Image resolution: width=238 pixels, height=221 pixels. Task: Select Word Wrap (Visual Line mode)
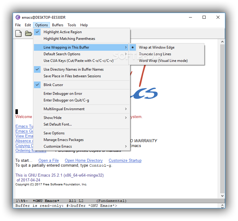click(167, 61)
